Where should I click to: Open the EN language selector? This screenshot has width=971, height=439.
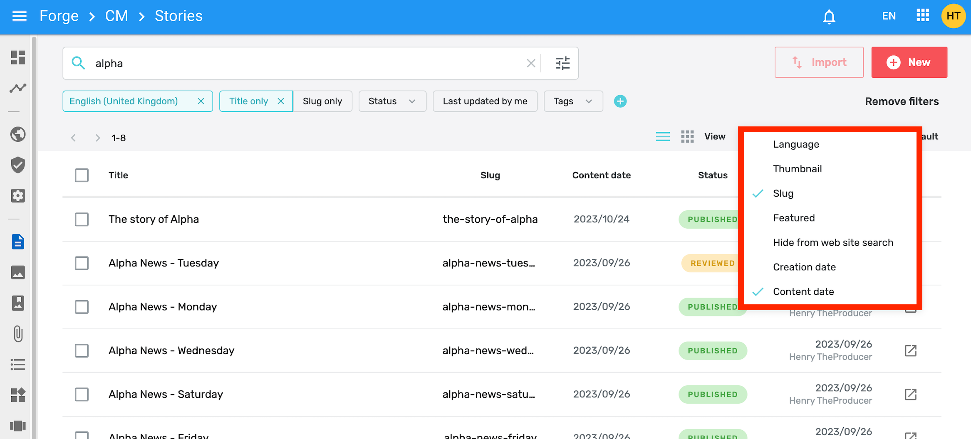(x=889, y=16)
